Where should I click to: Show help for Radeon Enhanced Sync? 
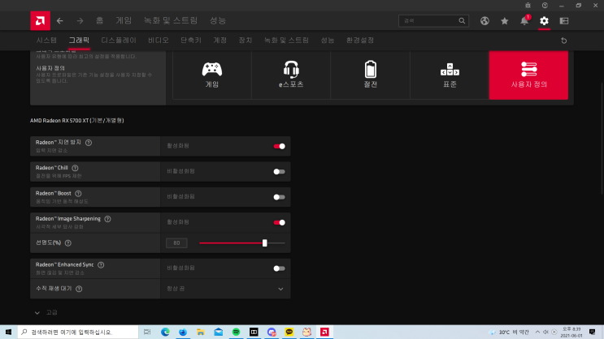coord(101,265)
